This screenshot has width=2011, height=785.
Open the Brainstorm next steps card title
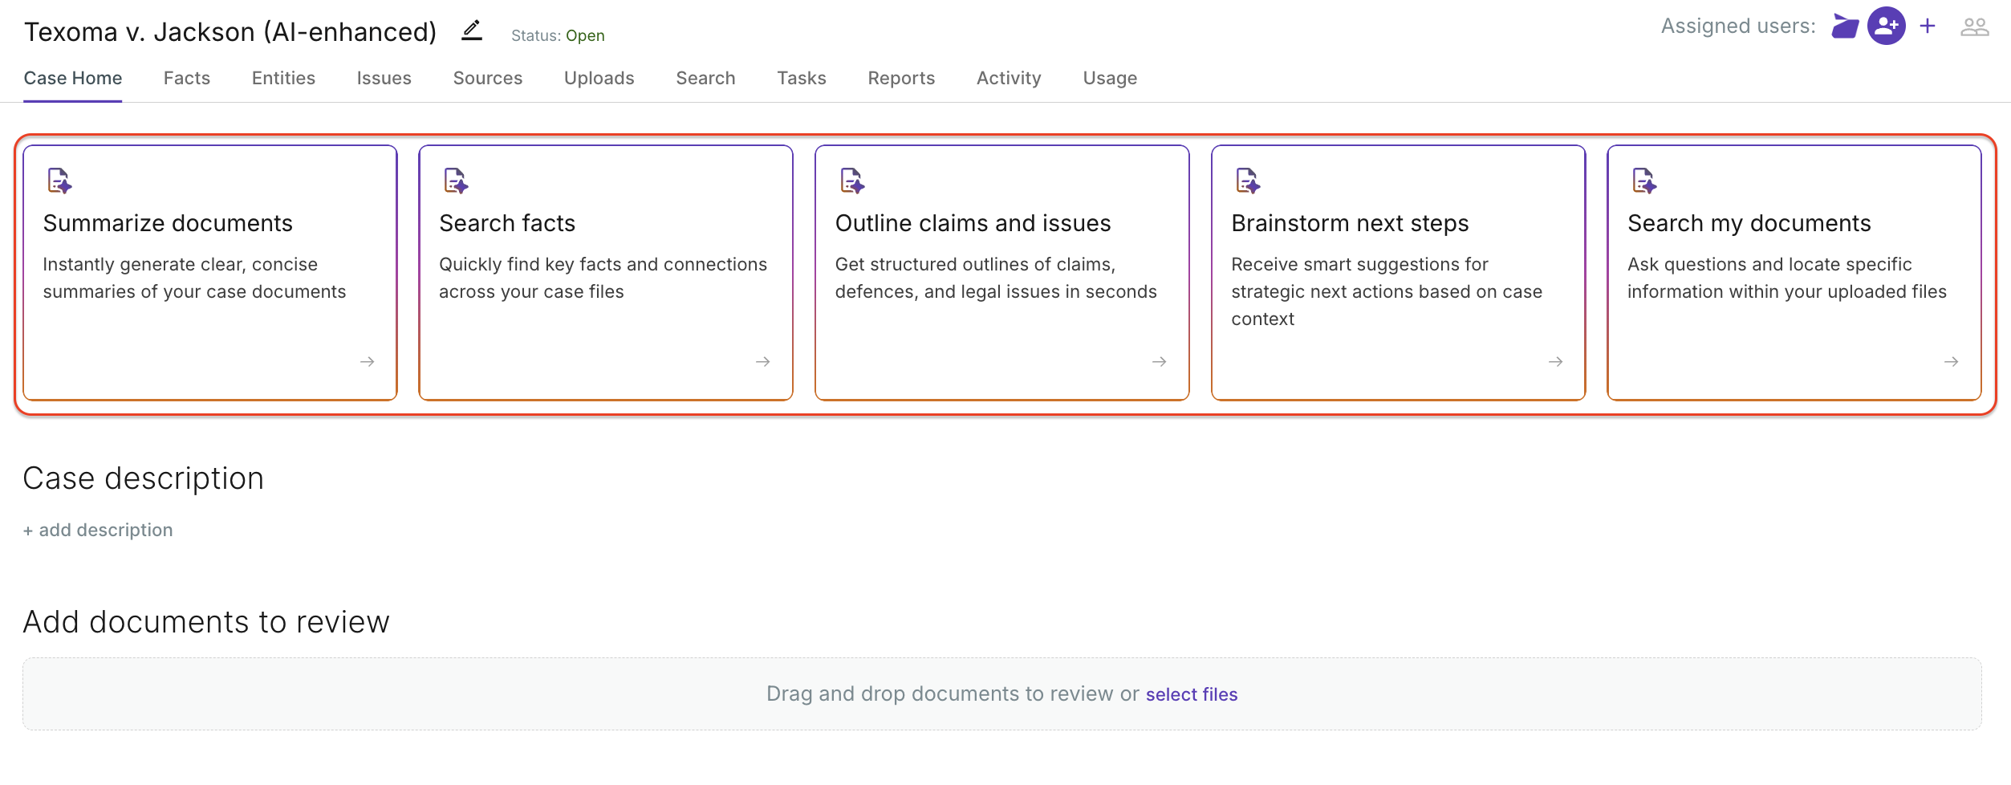coord(1350,223)
